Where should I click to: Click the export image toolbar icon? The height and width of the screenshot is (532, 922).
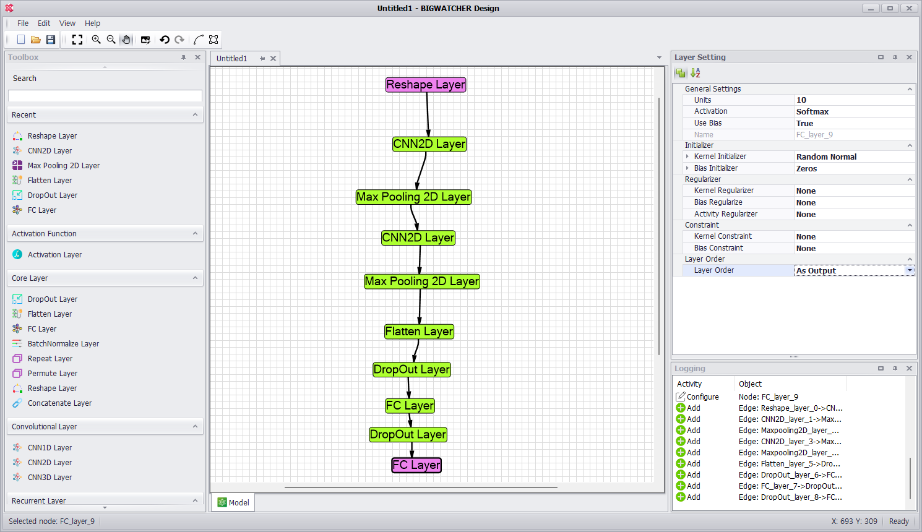pyautogui.click(x=145, y=40)
